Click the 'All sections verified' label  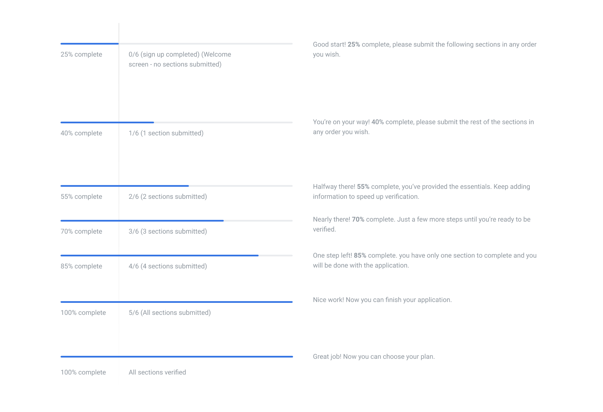157,372
